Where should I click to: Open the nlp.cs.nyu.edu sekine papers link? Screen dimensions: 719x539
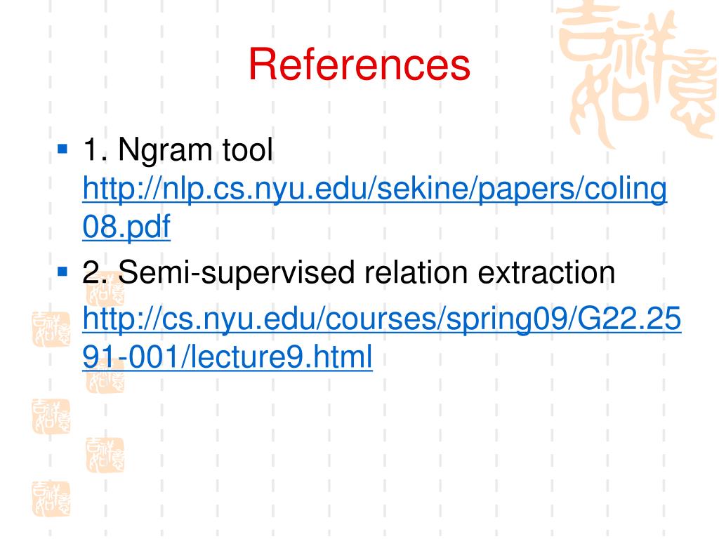coord(375,189)
